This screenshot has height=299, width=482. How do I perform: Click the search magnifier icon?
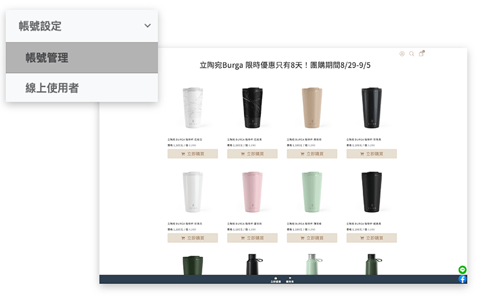[412, 54]
